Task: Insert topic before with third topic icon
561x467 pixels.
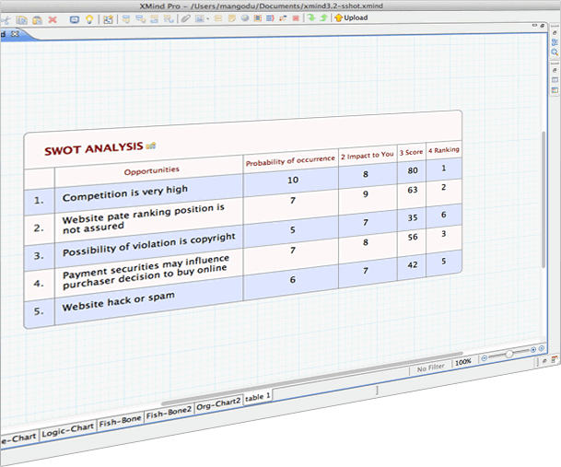Action: pyautogui.click(x=155, y=19)
